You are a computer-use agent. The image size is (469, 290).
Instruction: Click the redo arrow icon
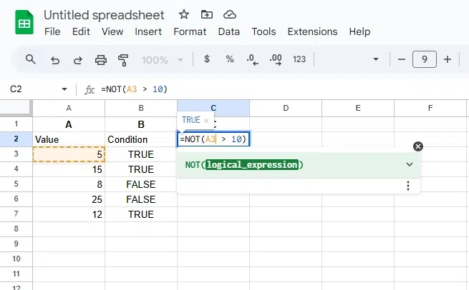(77, 59)
